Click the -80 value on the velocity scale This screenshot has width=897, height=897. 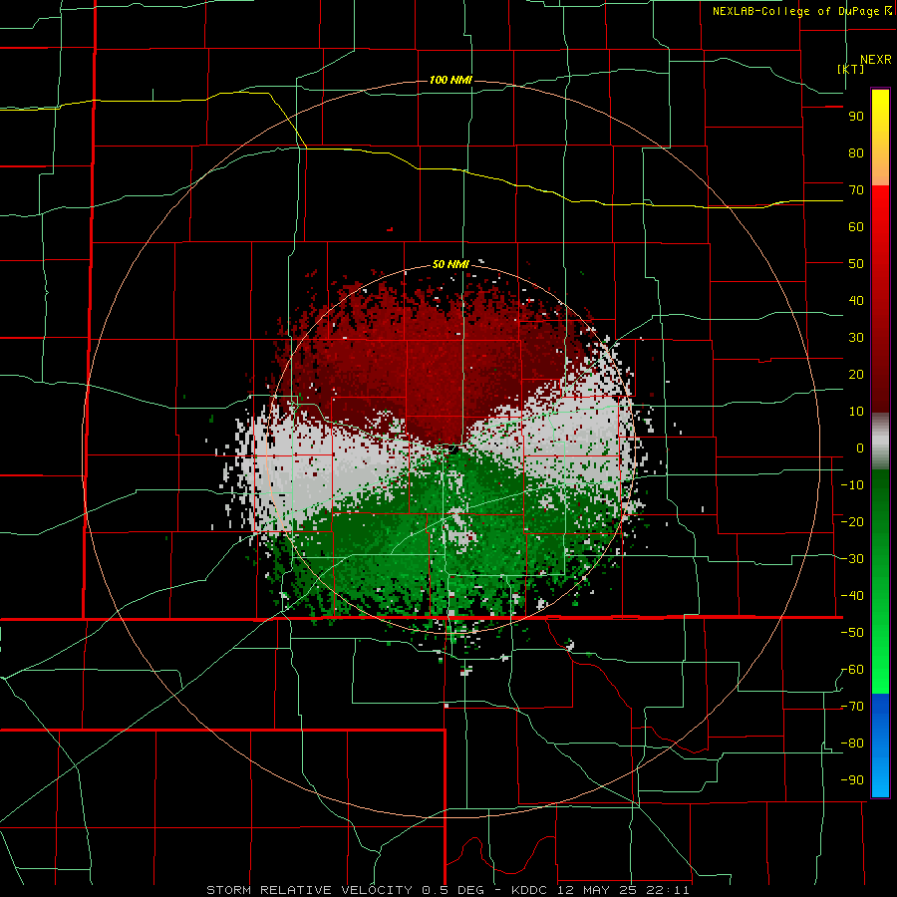point(852,744)
